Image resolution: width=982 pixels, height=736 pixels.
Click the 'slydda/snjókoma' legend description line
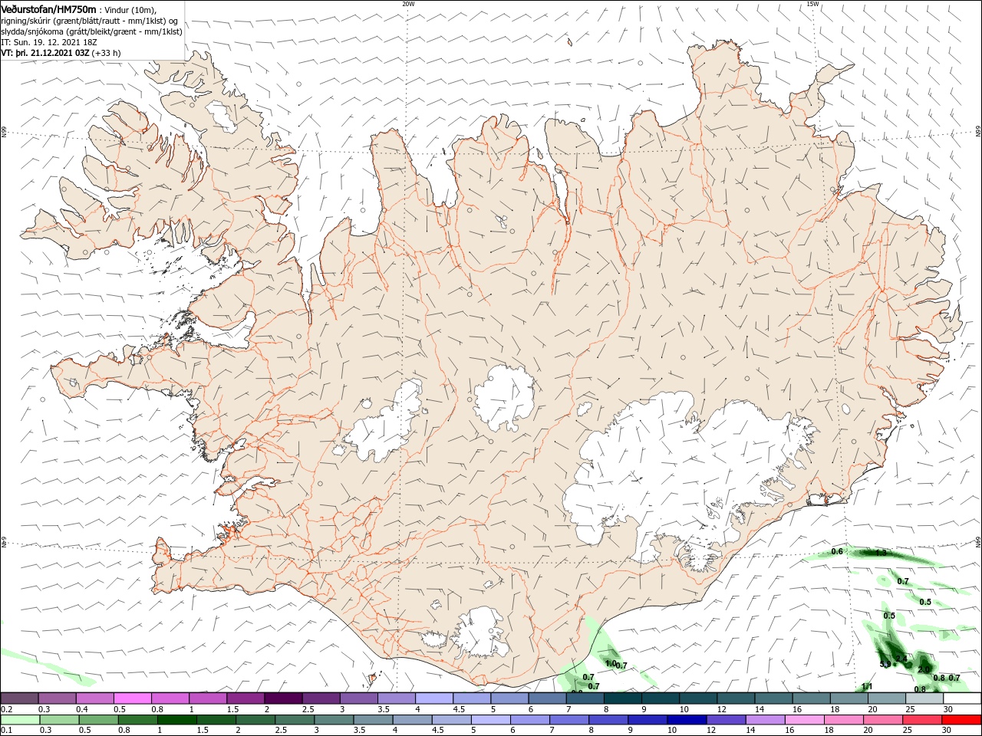tap(92, 31)
